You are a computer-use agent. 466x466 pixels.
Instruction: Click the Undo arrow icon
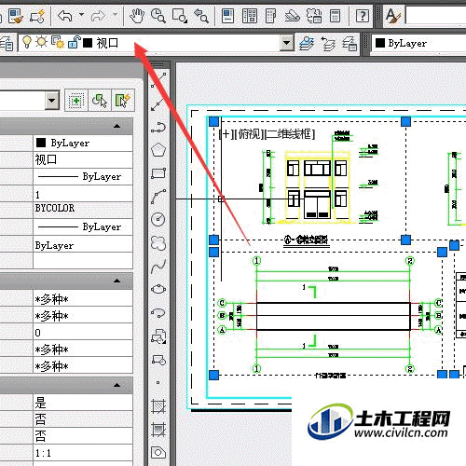(65, 16)
